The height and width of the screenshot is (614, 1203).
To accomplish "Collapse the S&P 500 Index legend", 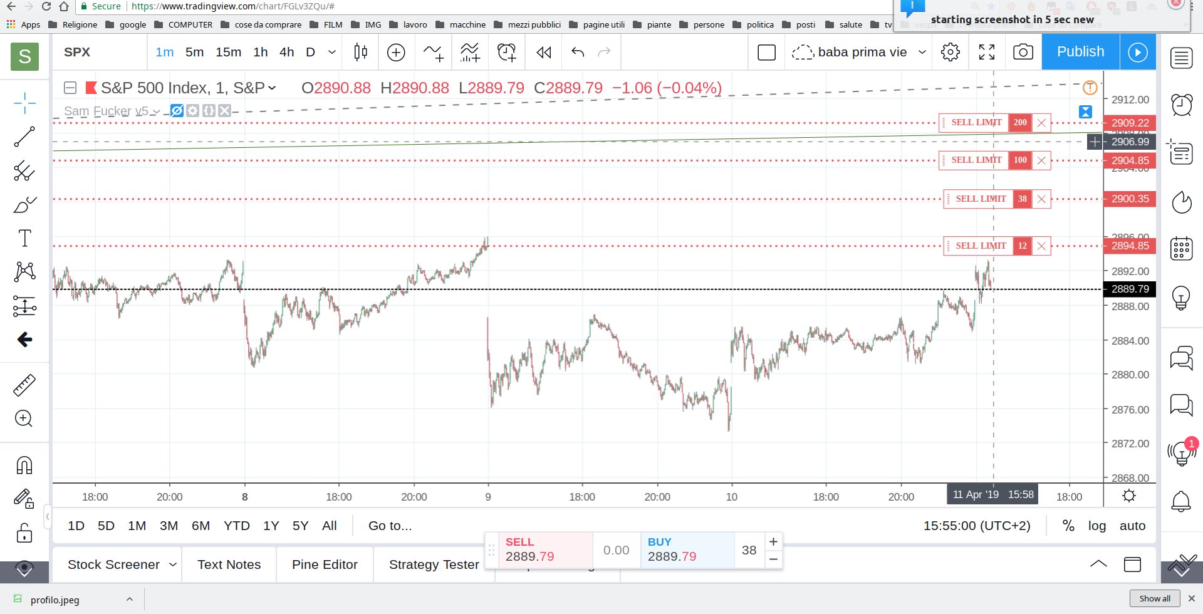I will point(70,88).
